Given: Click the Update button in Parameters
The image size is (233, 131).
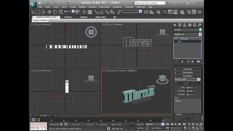Looking at the screenshot, I should [x=187, y=118].
